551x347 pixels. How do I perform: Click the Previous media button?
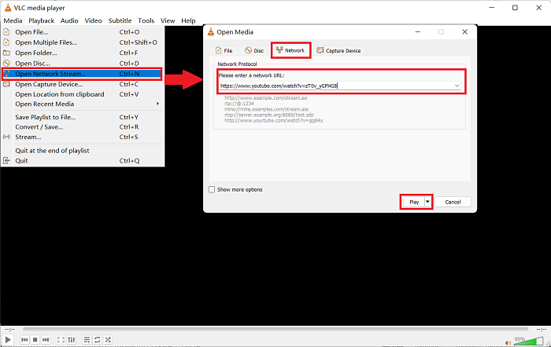[24, 340]
